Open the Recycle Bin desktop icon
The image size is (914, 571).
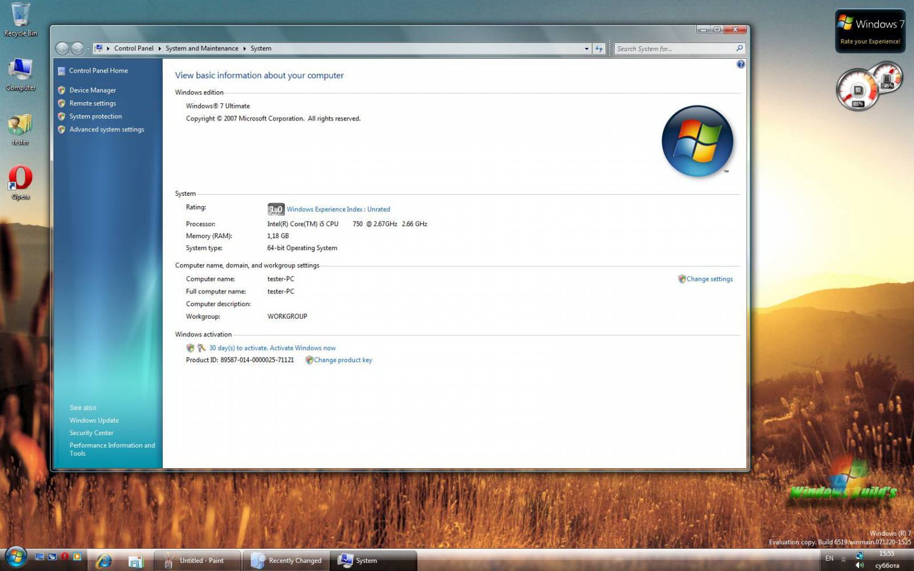(x=21, y=19)
